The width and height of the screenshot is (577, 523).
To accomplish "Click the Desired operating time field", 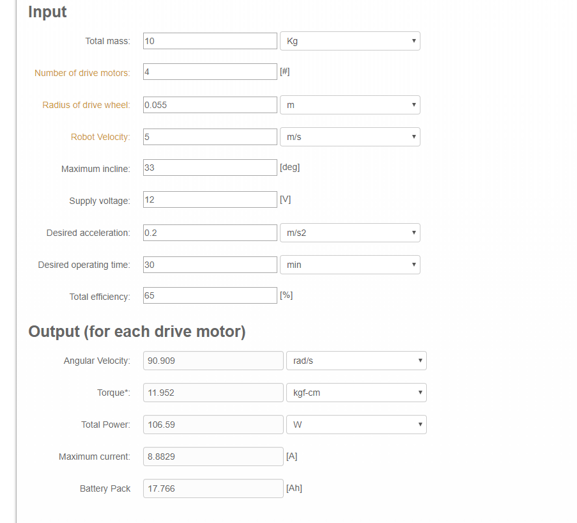I will pyautogui.click(x=210, y=265).
